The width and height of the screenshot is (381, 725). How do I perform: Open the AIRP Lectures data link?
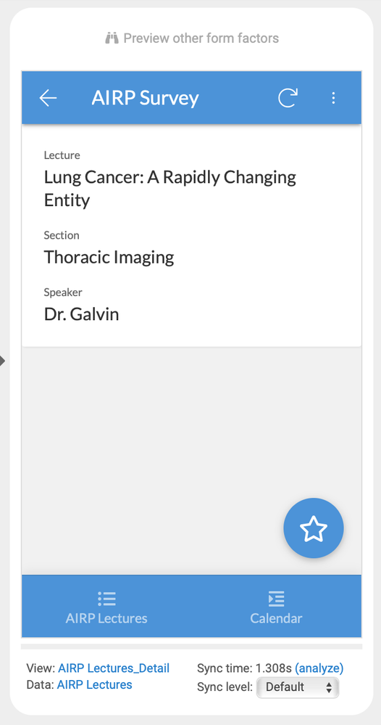(95, 685)
